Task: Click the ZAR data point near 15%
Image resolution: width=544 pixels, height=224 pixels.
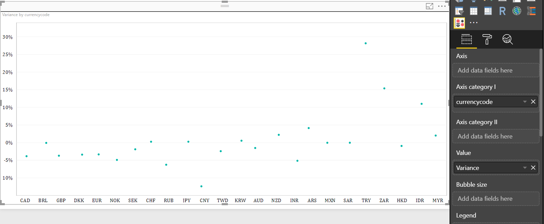Action: [384, 89]
